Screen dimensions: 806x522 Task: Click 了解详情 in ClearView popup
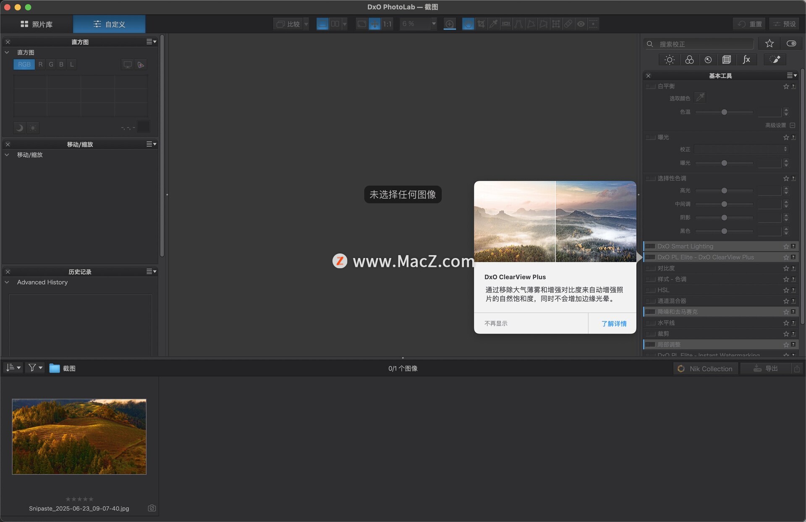coord(613,324)
